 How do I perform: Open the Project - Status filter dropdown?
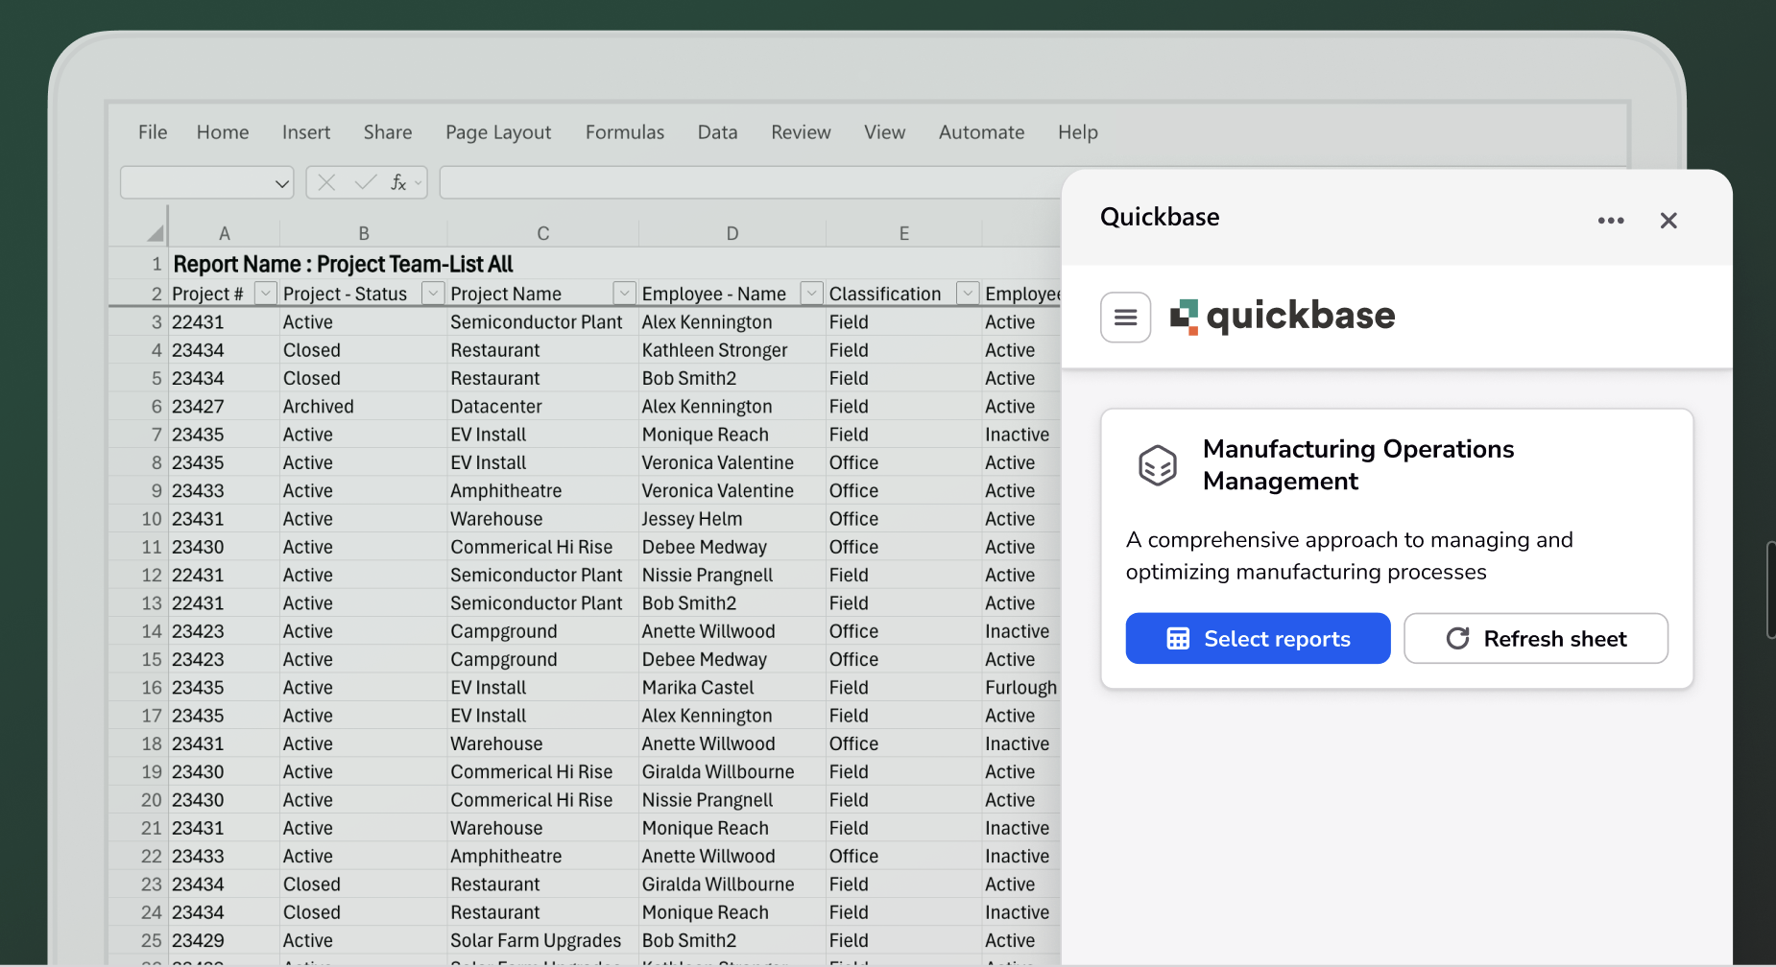(x=433, y=294)
